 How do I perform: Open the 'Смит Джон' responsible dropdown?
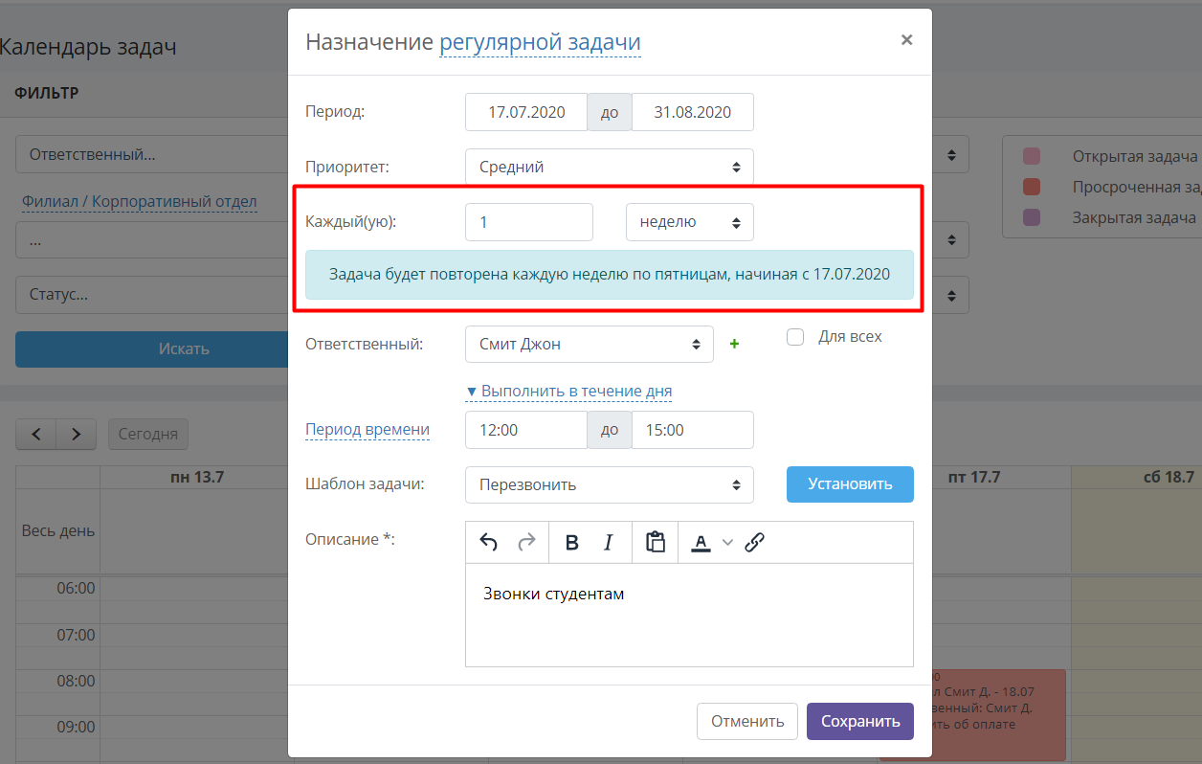[590, 344]
